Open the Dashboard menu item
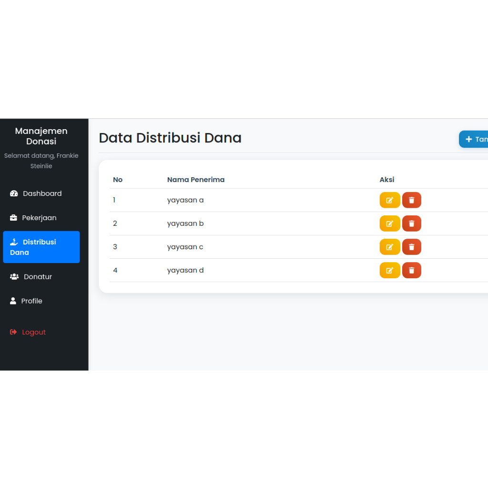This screenshot has height=488, width=488. (x=41, y=193)
